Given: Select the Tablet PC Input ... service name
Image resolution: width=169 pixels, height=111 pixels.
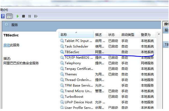Looking at the screenshot, I should coord(78,41).
